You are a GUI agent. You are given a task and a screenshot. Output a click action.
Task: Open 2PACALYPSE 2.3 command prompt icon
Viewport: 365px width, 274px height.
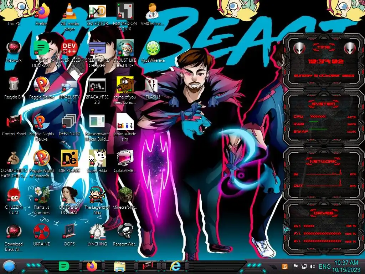point(97,91)
